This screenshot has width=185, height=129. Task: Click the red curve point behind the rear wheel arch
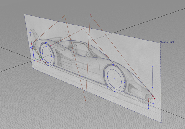pos(51,45)
